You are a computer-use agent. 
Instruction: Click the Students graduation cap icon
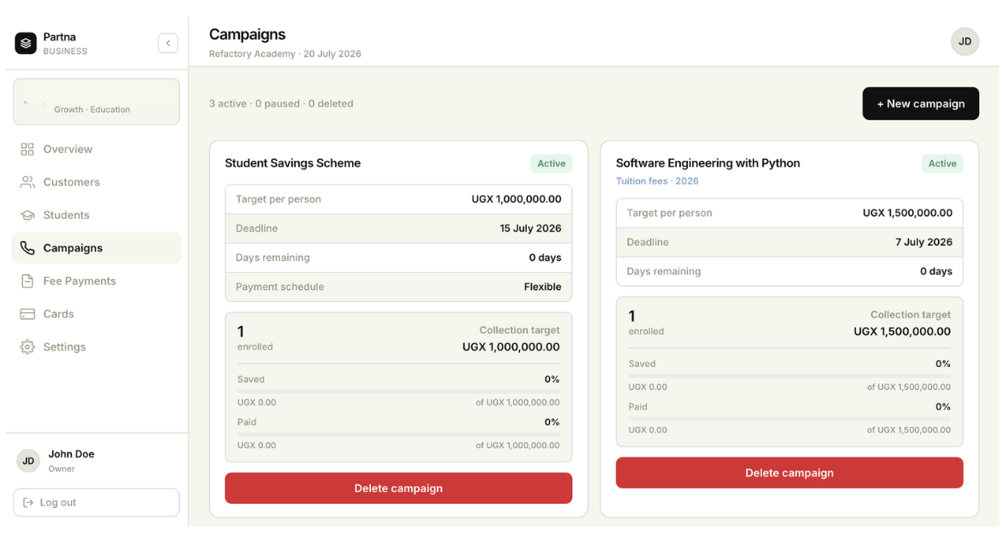[x=27, y=216]
